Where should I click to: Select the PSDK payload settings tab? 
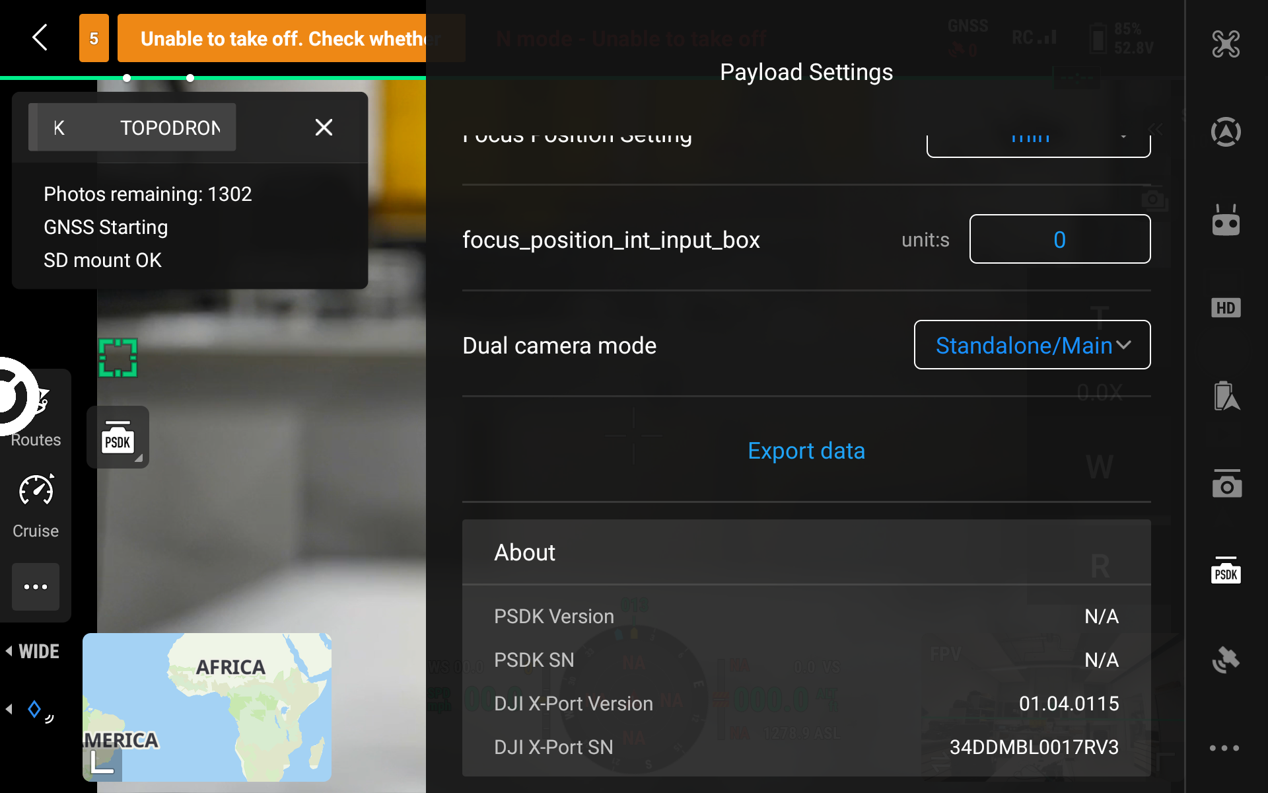tap(1226, 571)
